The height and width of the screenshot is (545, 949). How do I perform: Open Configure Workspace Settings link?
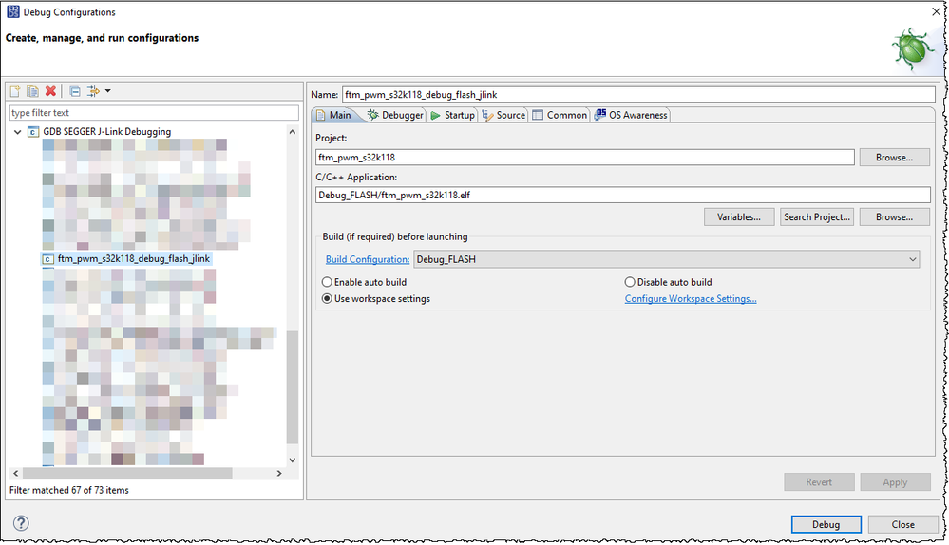pyautogui.click(x=691, y=299)
